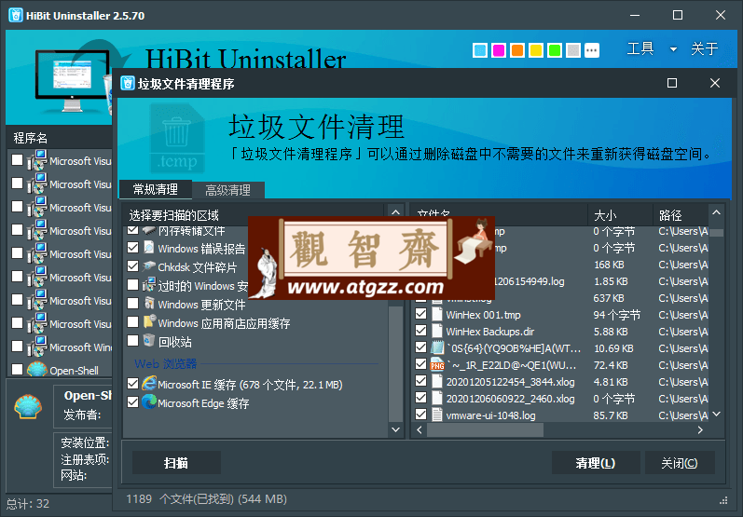Viewport: 743px width, 517px height.
Task: Check Windows 更新文件 checkbox
Action: click(133, 303)
